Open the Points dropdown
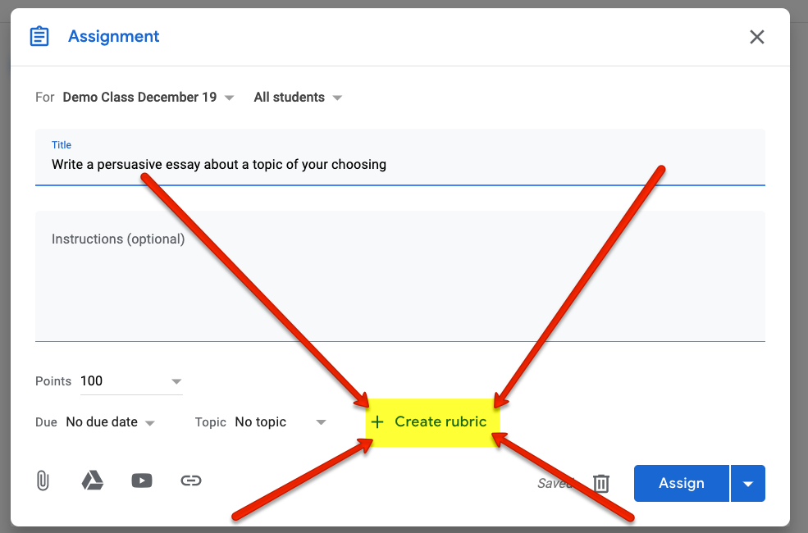Screen dimensions: 808x533 (176, 380)
